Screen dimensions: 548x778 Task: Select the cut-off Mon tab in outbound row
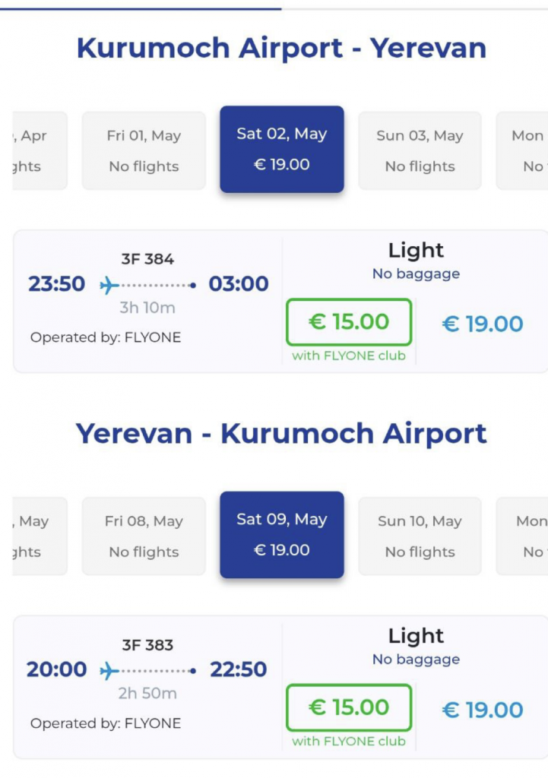click(524, 150)
